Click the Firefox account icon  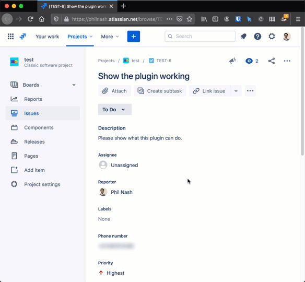tap(227, 19)
